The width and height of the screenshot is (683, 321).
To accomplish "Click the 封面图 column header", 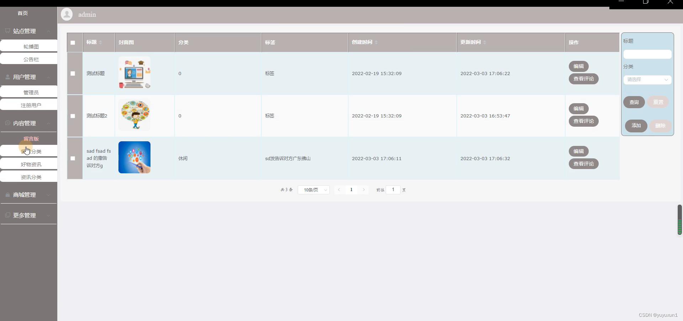I will click(126, 42).
